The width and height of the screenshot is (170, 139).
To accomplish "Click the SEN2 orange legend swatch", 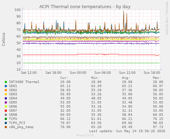I will click(x=6, y=90).
